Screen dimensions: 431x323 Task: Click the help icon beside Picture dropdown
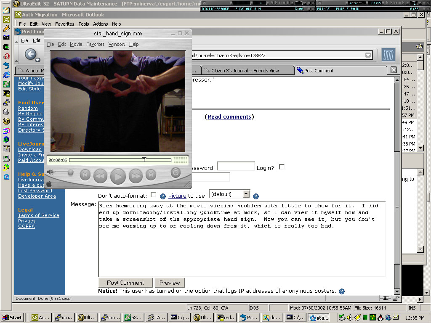click(255, 196)
